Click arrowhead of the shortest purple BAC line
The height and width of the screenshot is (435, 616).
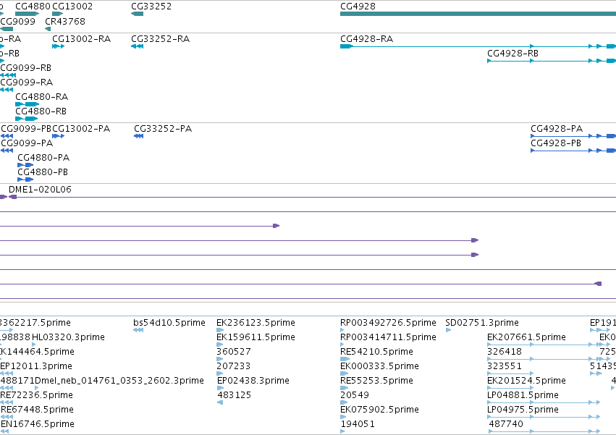coord(277,226)
